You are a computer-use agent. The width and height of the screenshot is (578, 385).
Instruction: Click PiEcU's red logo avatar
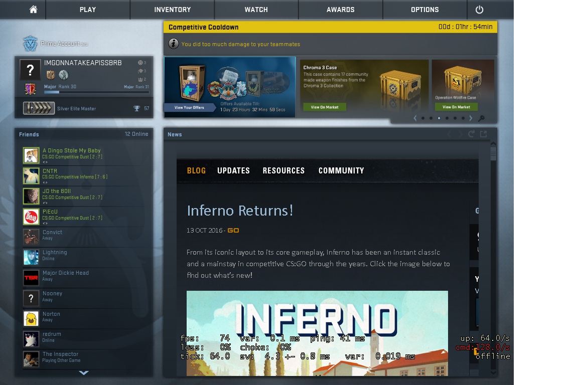tap(31, 217)
